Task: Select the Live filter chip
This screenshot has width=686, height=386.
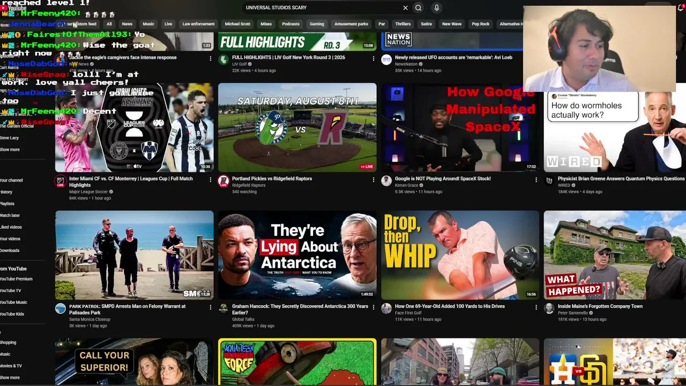Action: click(x=168, y=24)
